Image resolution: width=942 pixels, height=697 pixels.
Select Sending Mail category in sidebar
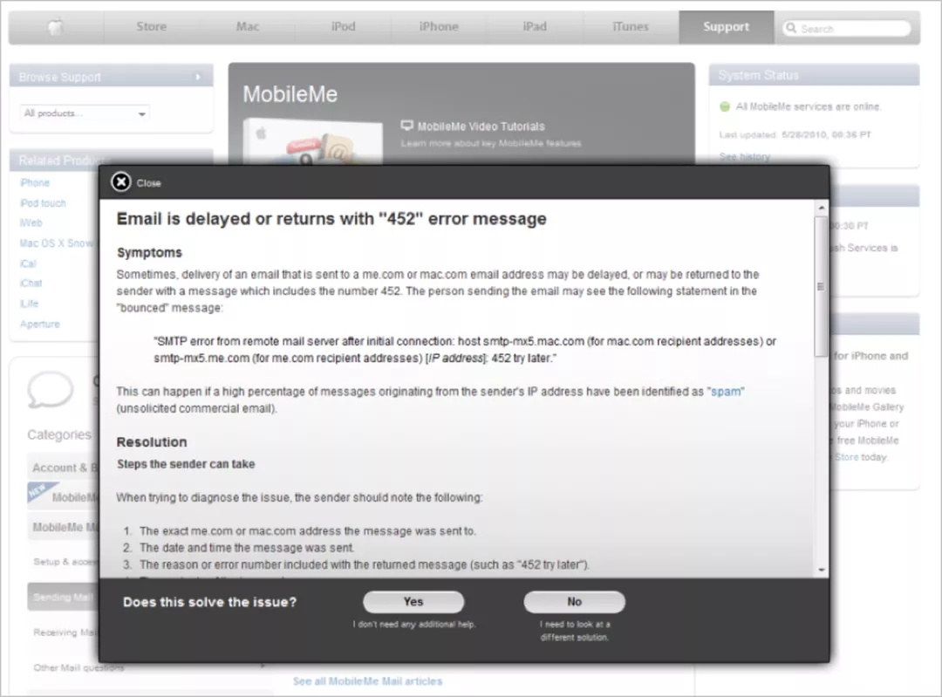[63, 597]
